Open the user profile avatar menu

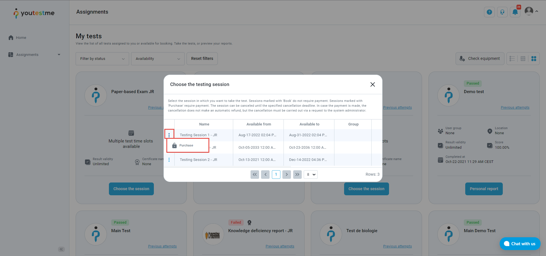click(x=531, y=11)
